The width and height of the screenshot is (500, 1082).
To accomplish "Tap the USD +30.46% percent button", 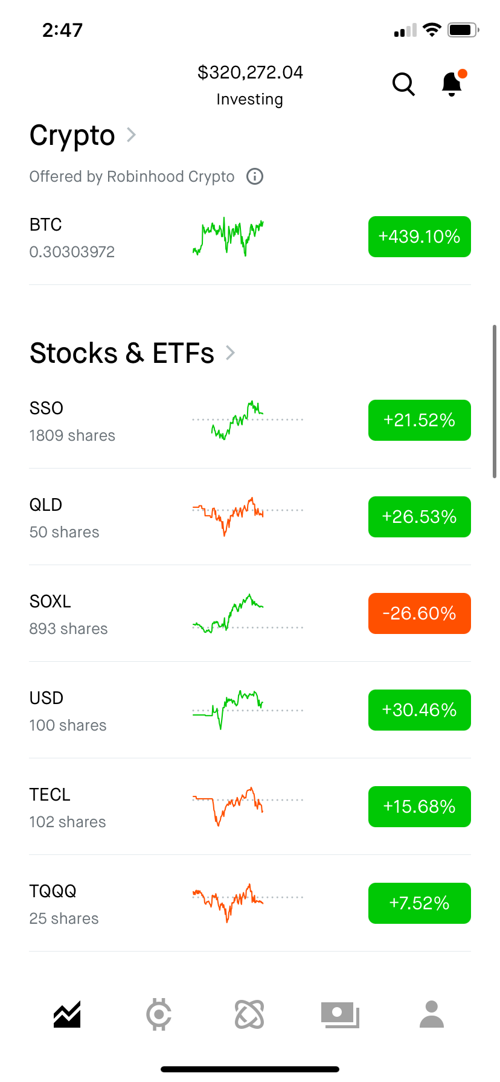I will pos(419,710).
